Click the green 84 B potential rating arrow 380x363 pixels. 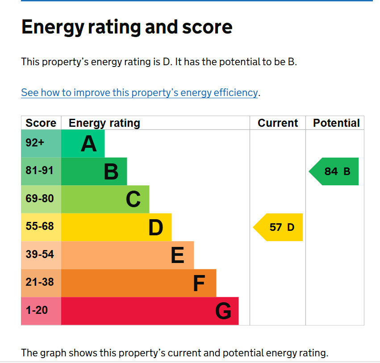pos(334,171)
